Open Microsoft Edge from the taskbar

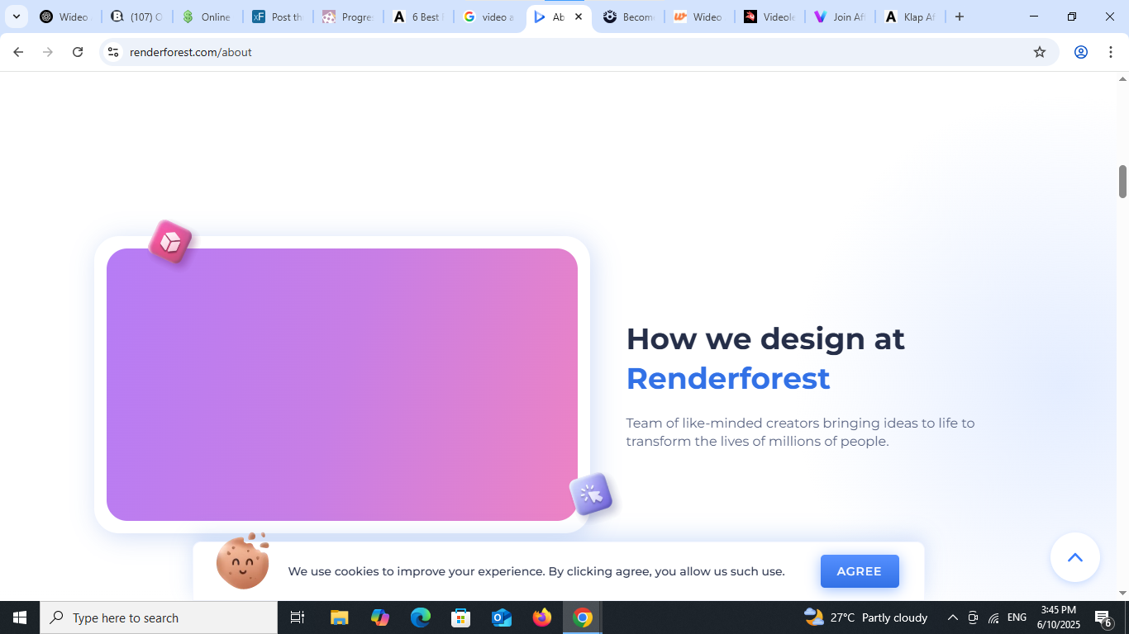(421, 617)
